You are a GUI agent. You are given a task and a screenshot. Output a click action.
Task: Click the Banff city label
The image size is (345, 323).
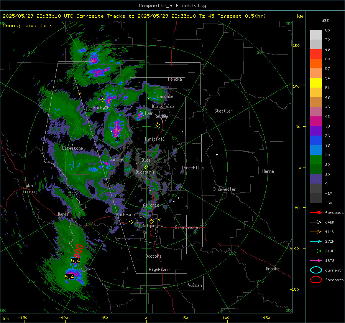pos(63,214)
